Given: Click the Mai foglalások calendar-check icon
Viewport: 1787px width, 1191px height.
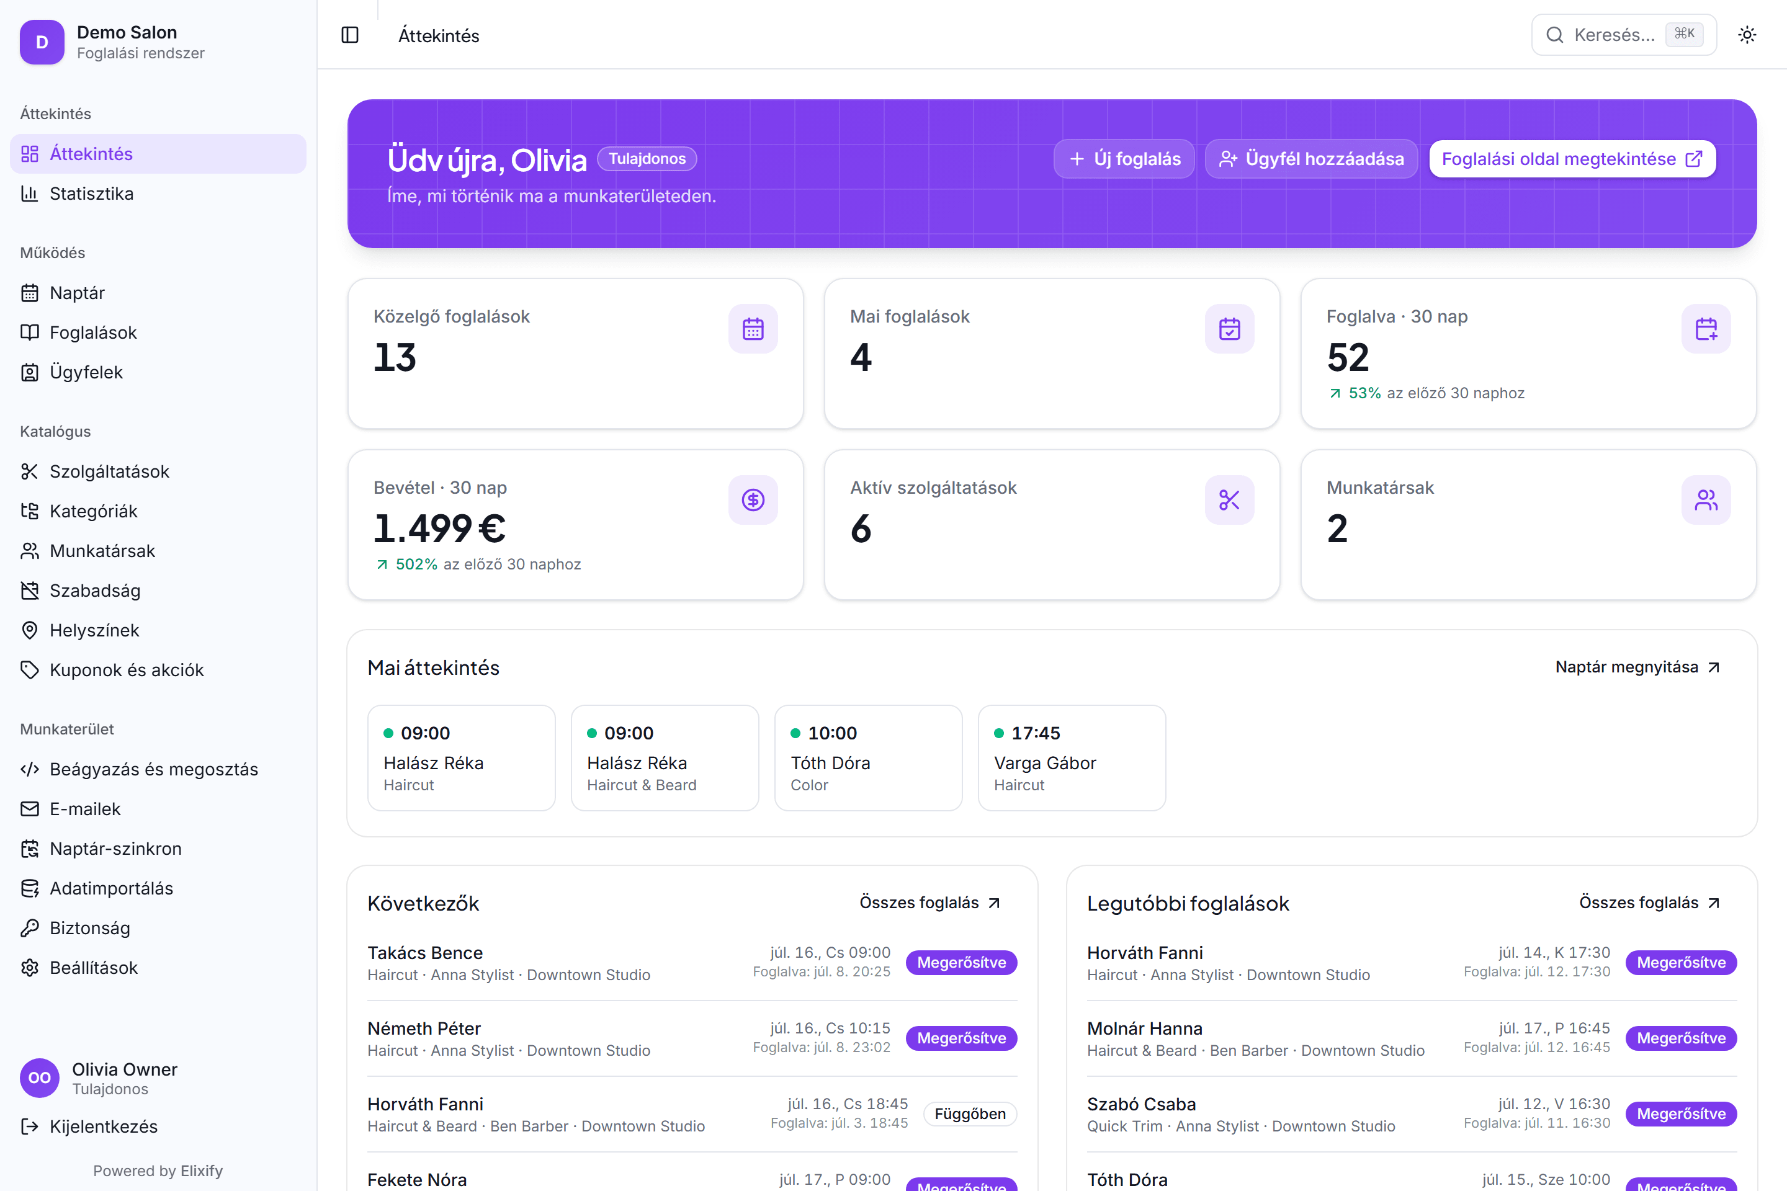Looking at the screenshot, I should pos(1229,329).
